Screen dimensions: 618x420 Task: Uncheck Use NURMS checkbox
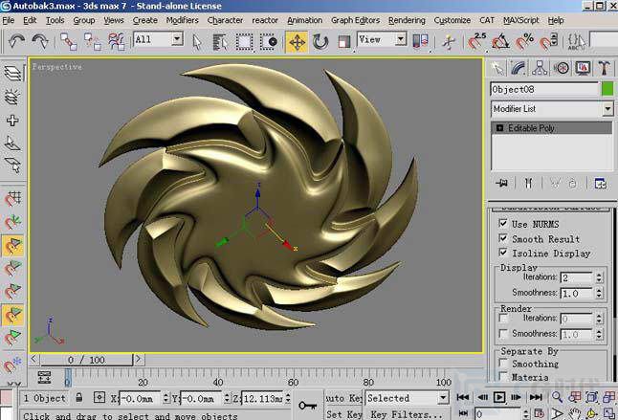[x=503, y=224]
